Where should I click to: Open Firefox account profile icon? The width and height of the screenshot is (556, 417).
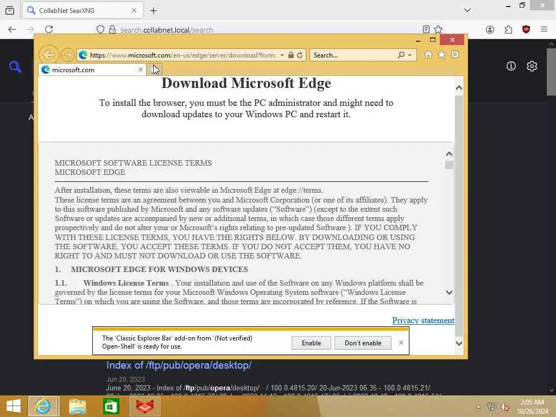[490, 29]
